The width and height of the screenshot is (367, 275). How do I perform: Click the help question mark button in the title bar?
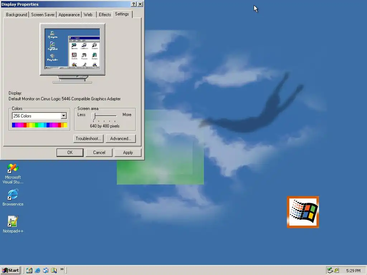134,4
